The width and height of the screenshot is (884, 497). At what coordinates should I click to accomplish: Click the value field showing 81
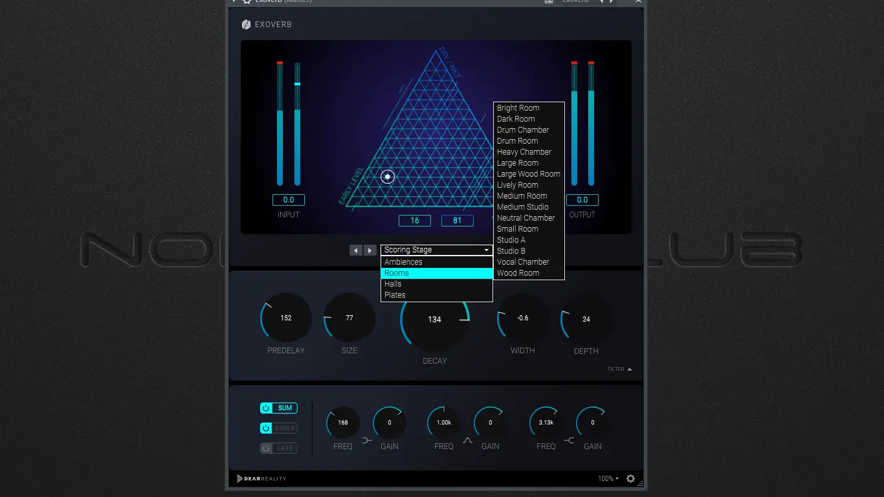458,221
